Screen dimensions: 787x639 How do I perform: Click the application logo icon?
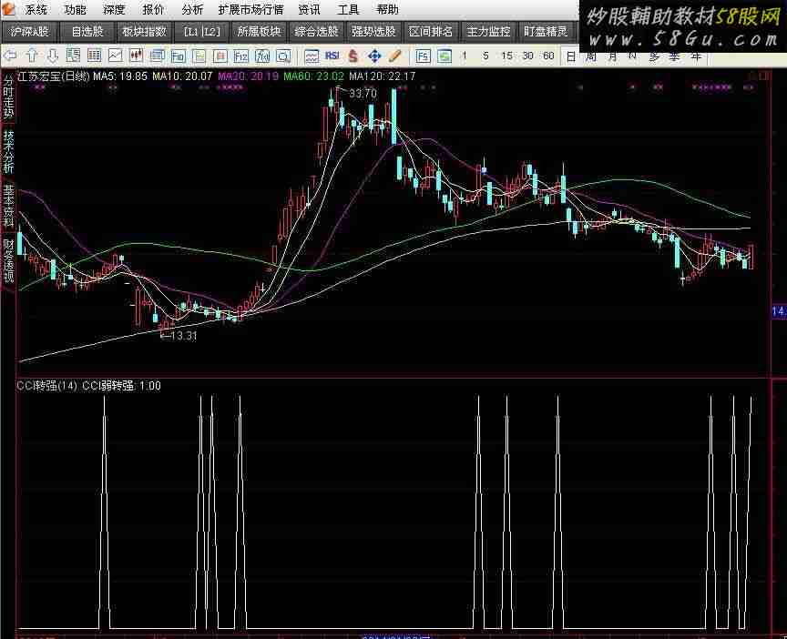[8, 8]
